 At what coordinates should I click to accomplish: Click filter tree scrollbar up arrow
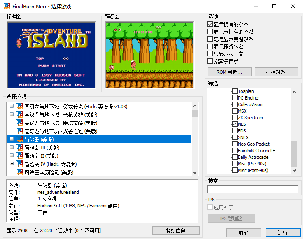click(294, 92)
